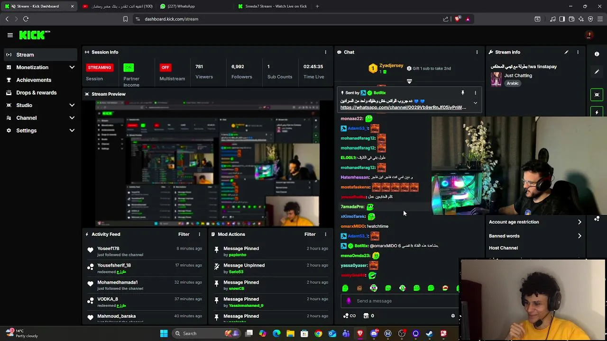Open Discord from the taskbar
The width and height of the screenshot is (607, 341).
(x=374, y=333)
